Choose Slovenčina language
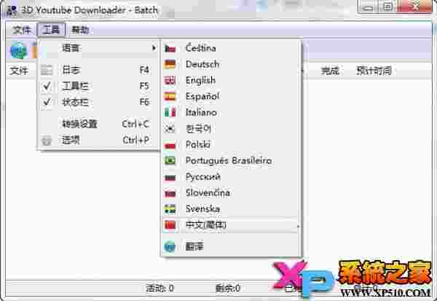This screenshot has height=301, width=437. (231, 192)
